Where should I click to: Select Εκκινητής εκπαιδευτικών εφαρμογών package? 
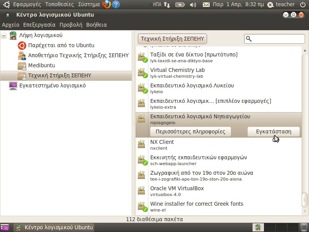pos(219,160)
